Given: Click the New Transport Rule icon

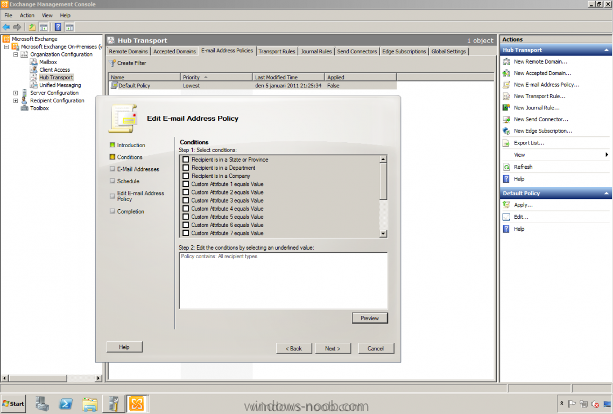Looking at the screenshot, I should click(506, 96).
